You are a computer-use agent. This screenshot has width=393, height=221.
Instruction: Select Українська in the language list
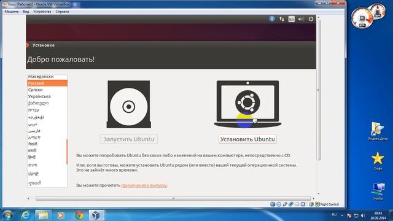[x=47, y=96]
